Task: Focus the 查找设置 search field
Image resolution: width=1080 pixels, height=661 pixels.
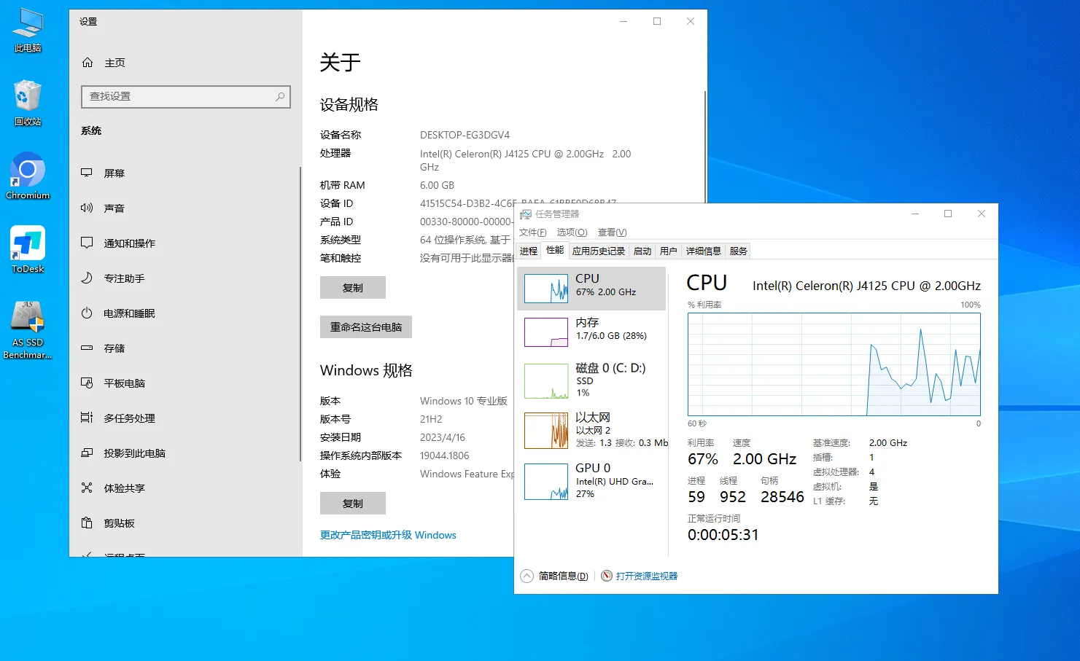Action: [x=186, y=96]
